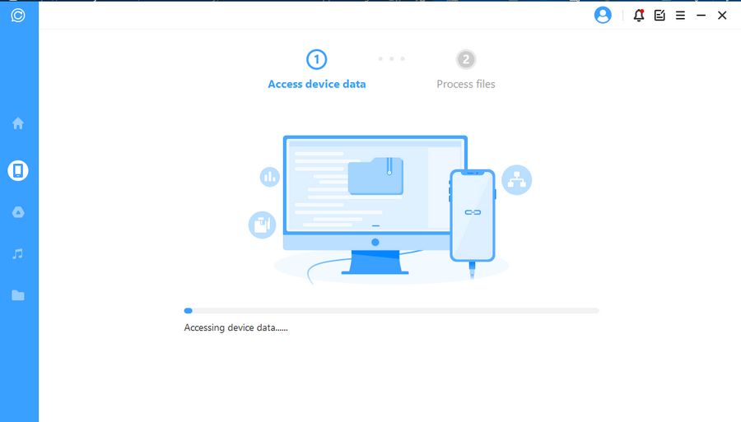Select the 'Access device data' step label
Viewport: 741px width, 422px height.
tap(317, 84)
